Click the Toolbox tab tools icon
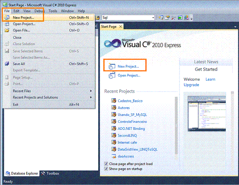The width and height of the screenshot is (239, 185). click(x=43, y=173)
